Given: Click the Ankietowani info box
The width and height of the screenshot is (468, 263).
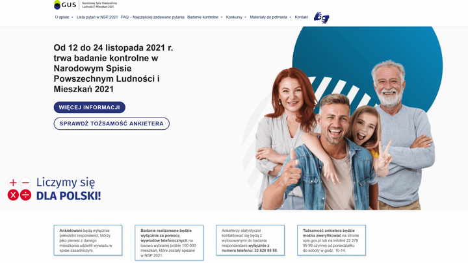Looking at the screenshot, I should point(88,240).
